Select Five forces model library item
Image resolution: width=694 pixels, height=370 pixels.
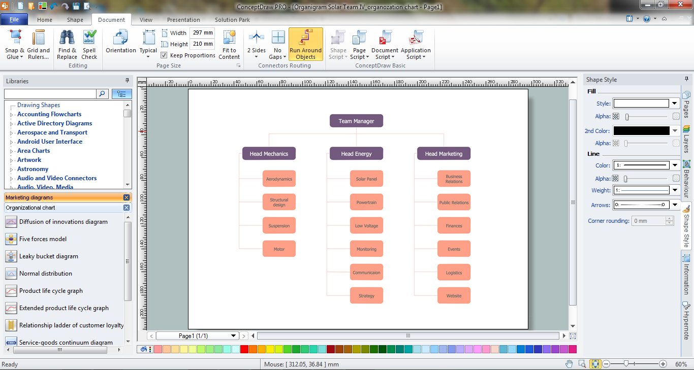pyautogui.click(x=43, y=239)
